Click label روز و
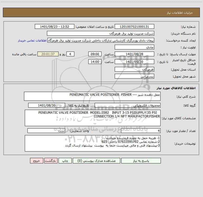The image size is (203, 197). tap(62, 54)
